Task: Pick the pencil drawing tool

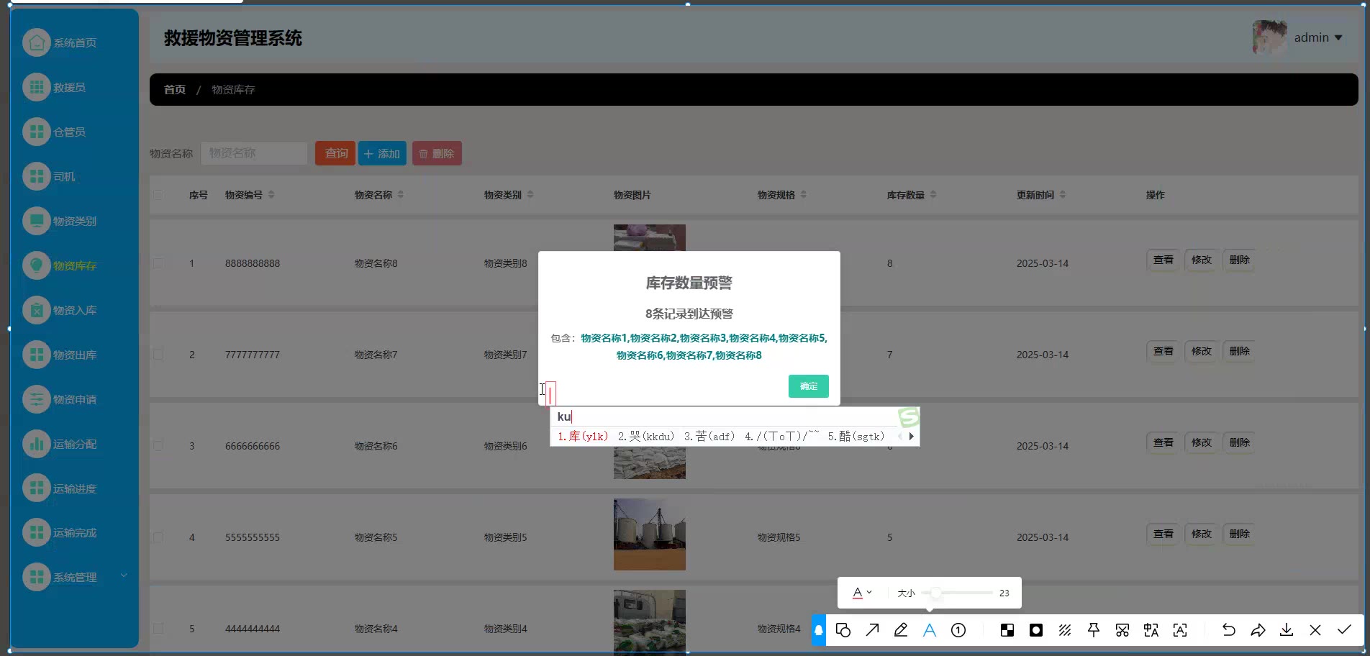Action: click(x=901, y=631)
